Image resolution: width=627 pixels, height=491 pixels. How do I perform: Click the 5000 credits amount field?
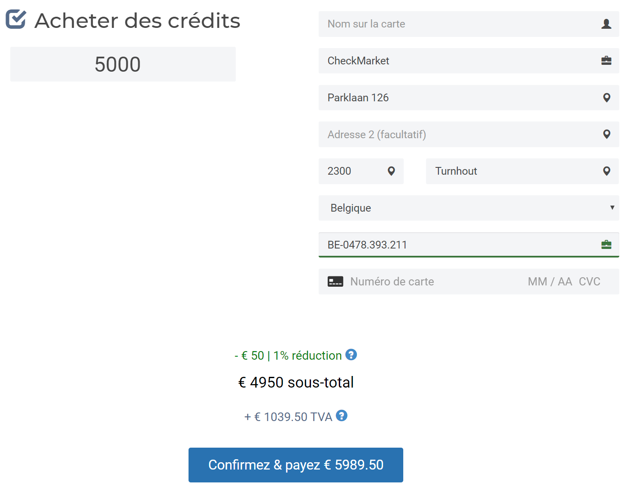123,64
